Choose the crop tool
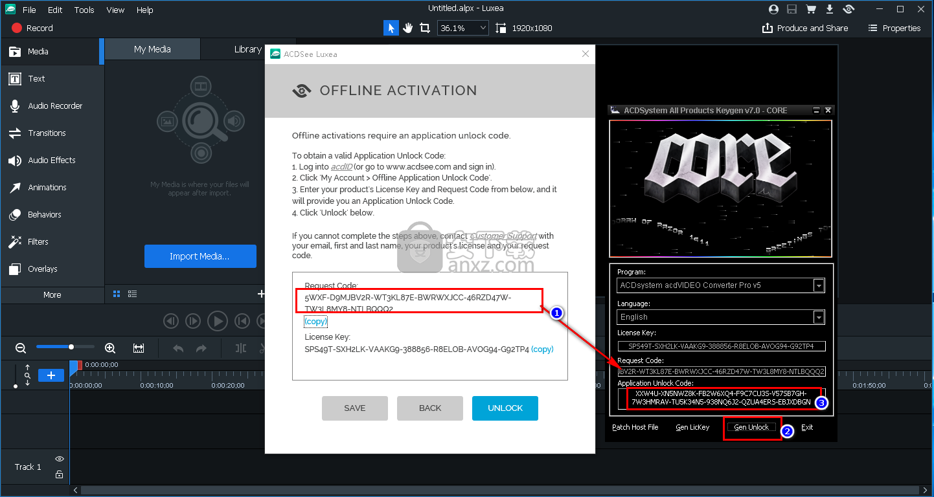 (x=425, y=28)
